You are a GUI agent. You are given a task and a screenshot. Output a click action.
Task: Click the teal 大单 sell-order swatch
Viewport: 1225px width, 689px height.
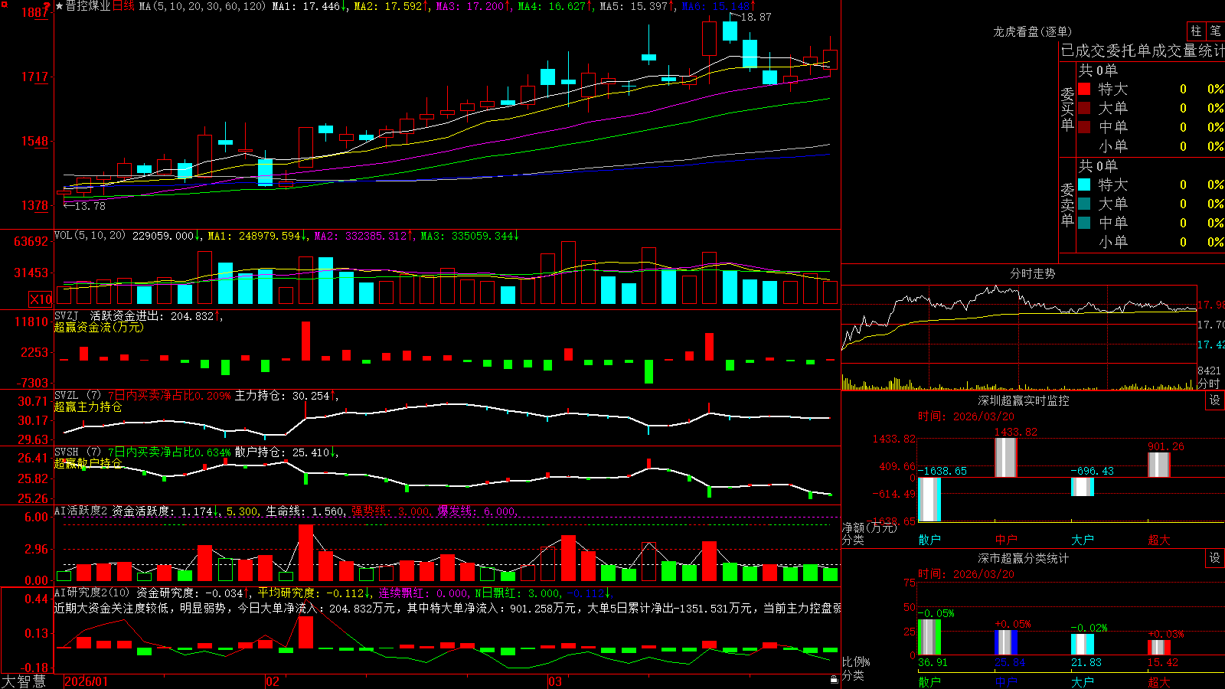(1084, 204)
